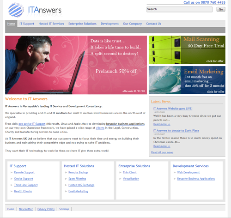
Task: Click Read more under Website goes LIVE
Action: (162, 124)
